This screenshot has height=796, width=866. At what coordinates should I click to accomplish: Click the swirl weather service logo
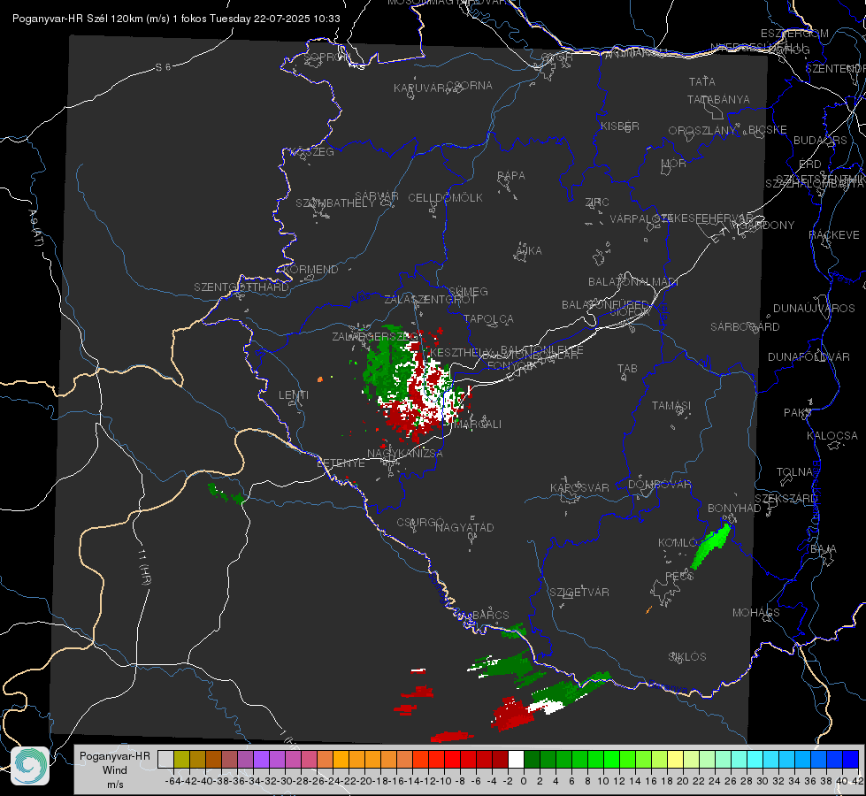coord(30,766)
